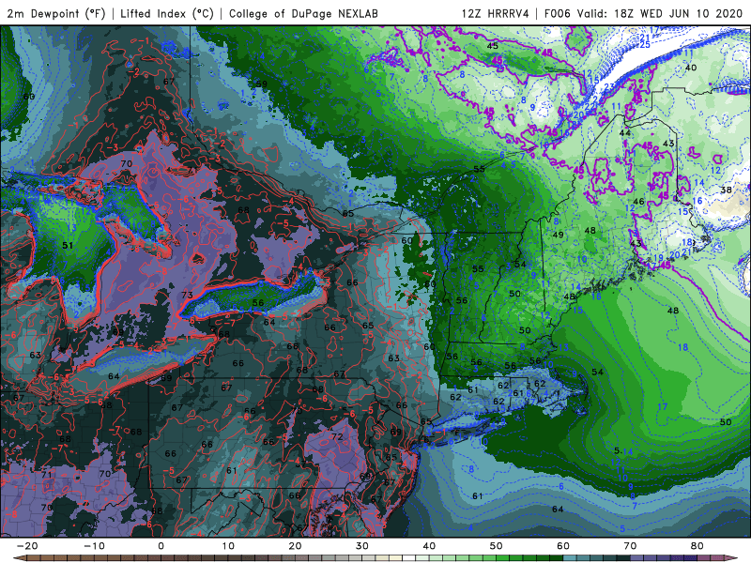Click the 70 label on the color scale
Viewport: 751px width, 563px height.
pos(630,546)
